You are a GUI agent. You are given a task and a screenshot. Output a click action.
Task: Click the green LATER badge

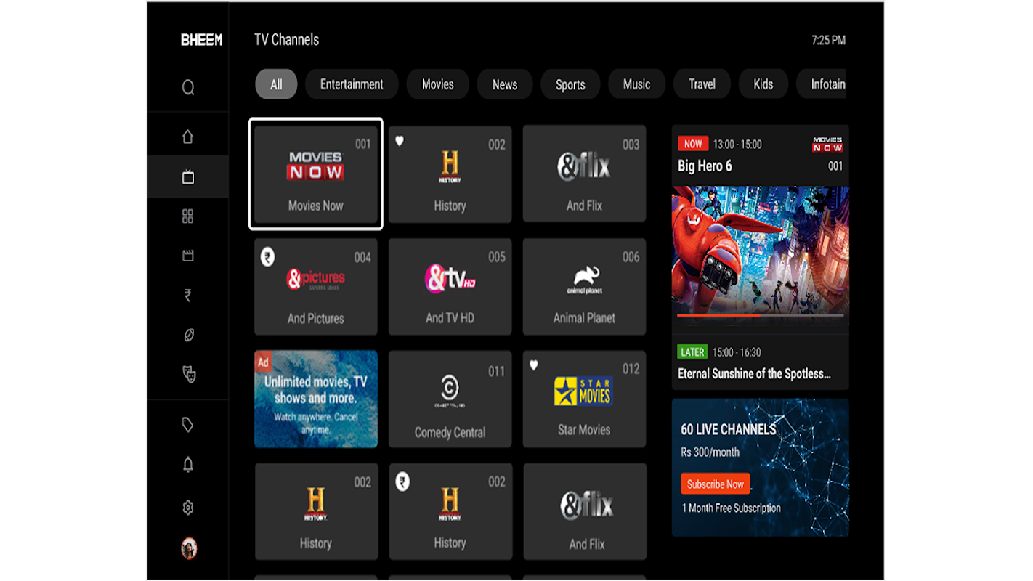[692, 352]
